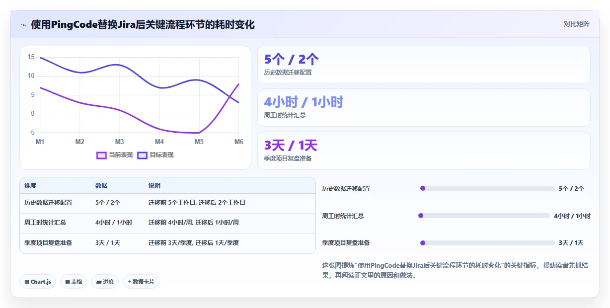
Task: Click table cell 迁移前 5个工作日, 迁移后 2个工作日
Action: (197, 203)
